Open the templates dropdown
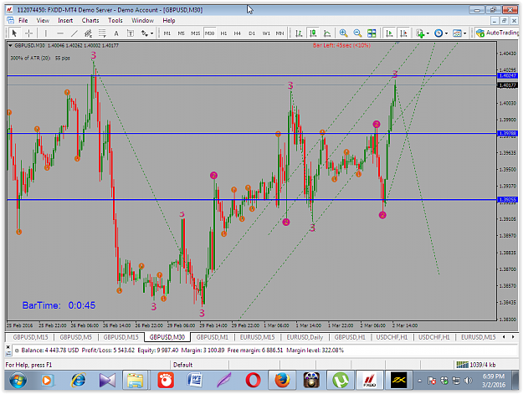This screenshot has width=523, height=394. (459, 33)
